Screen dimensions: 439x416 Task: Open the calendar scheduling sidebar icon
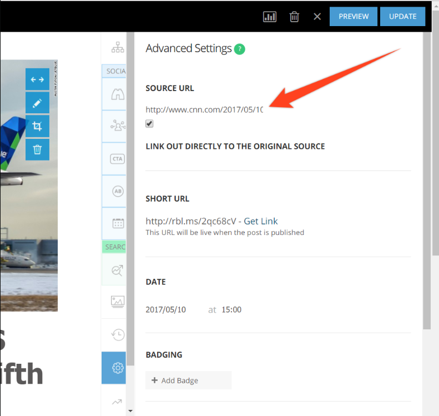click(x=117, y=223)
